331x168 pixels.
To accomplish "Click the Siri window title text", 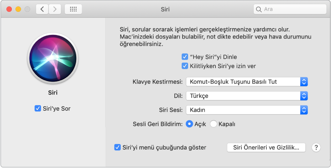I will (165, 9).
